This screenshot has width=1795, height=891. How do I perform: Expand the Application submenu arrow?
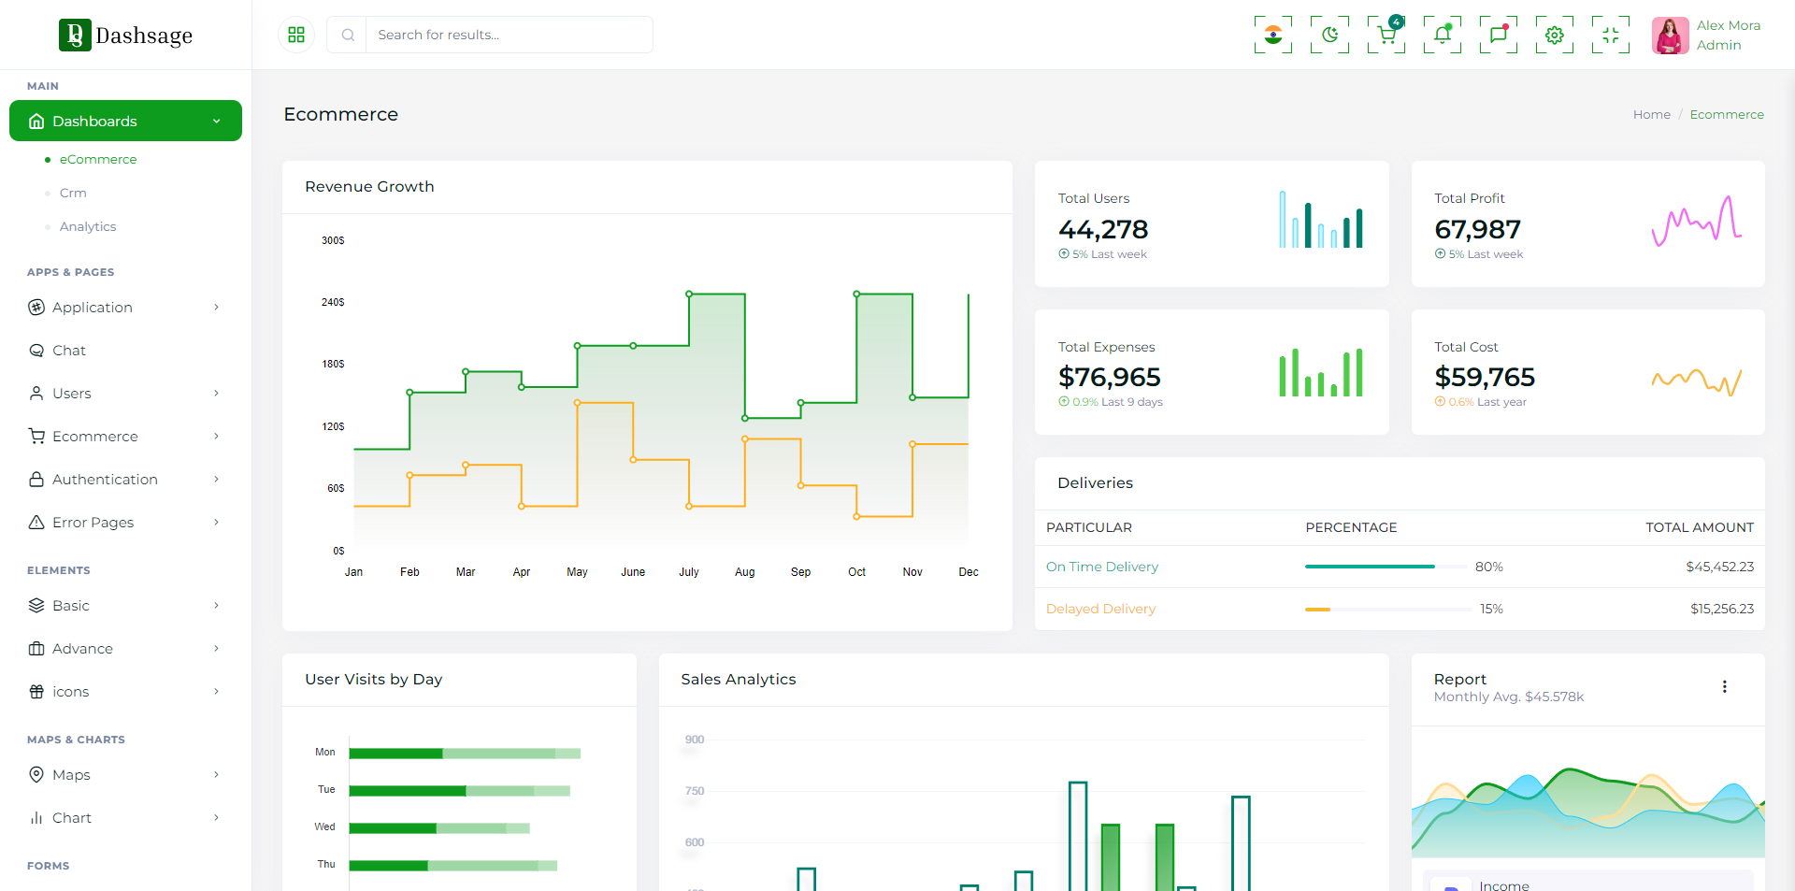tap(216, 307)
